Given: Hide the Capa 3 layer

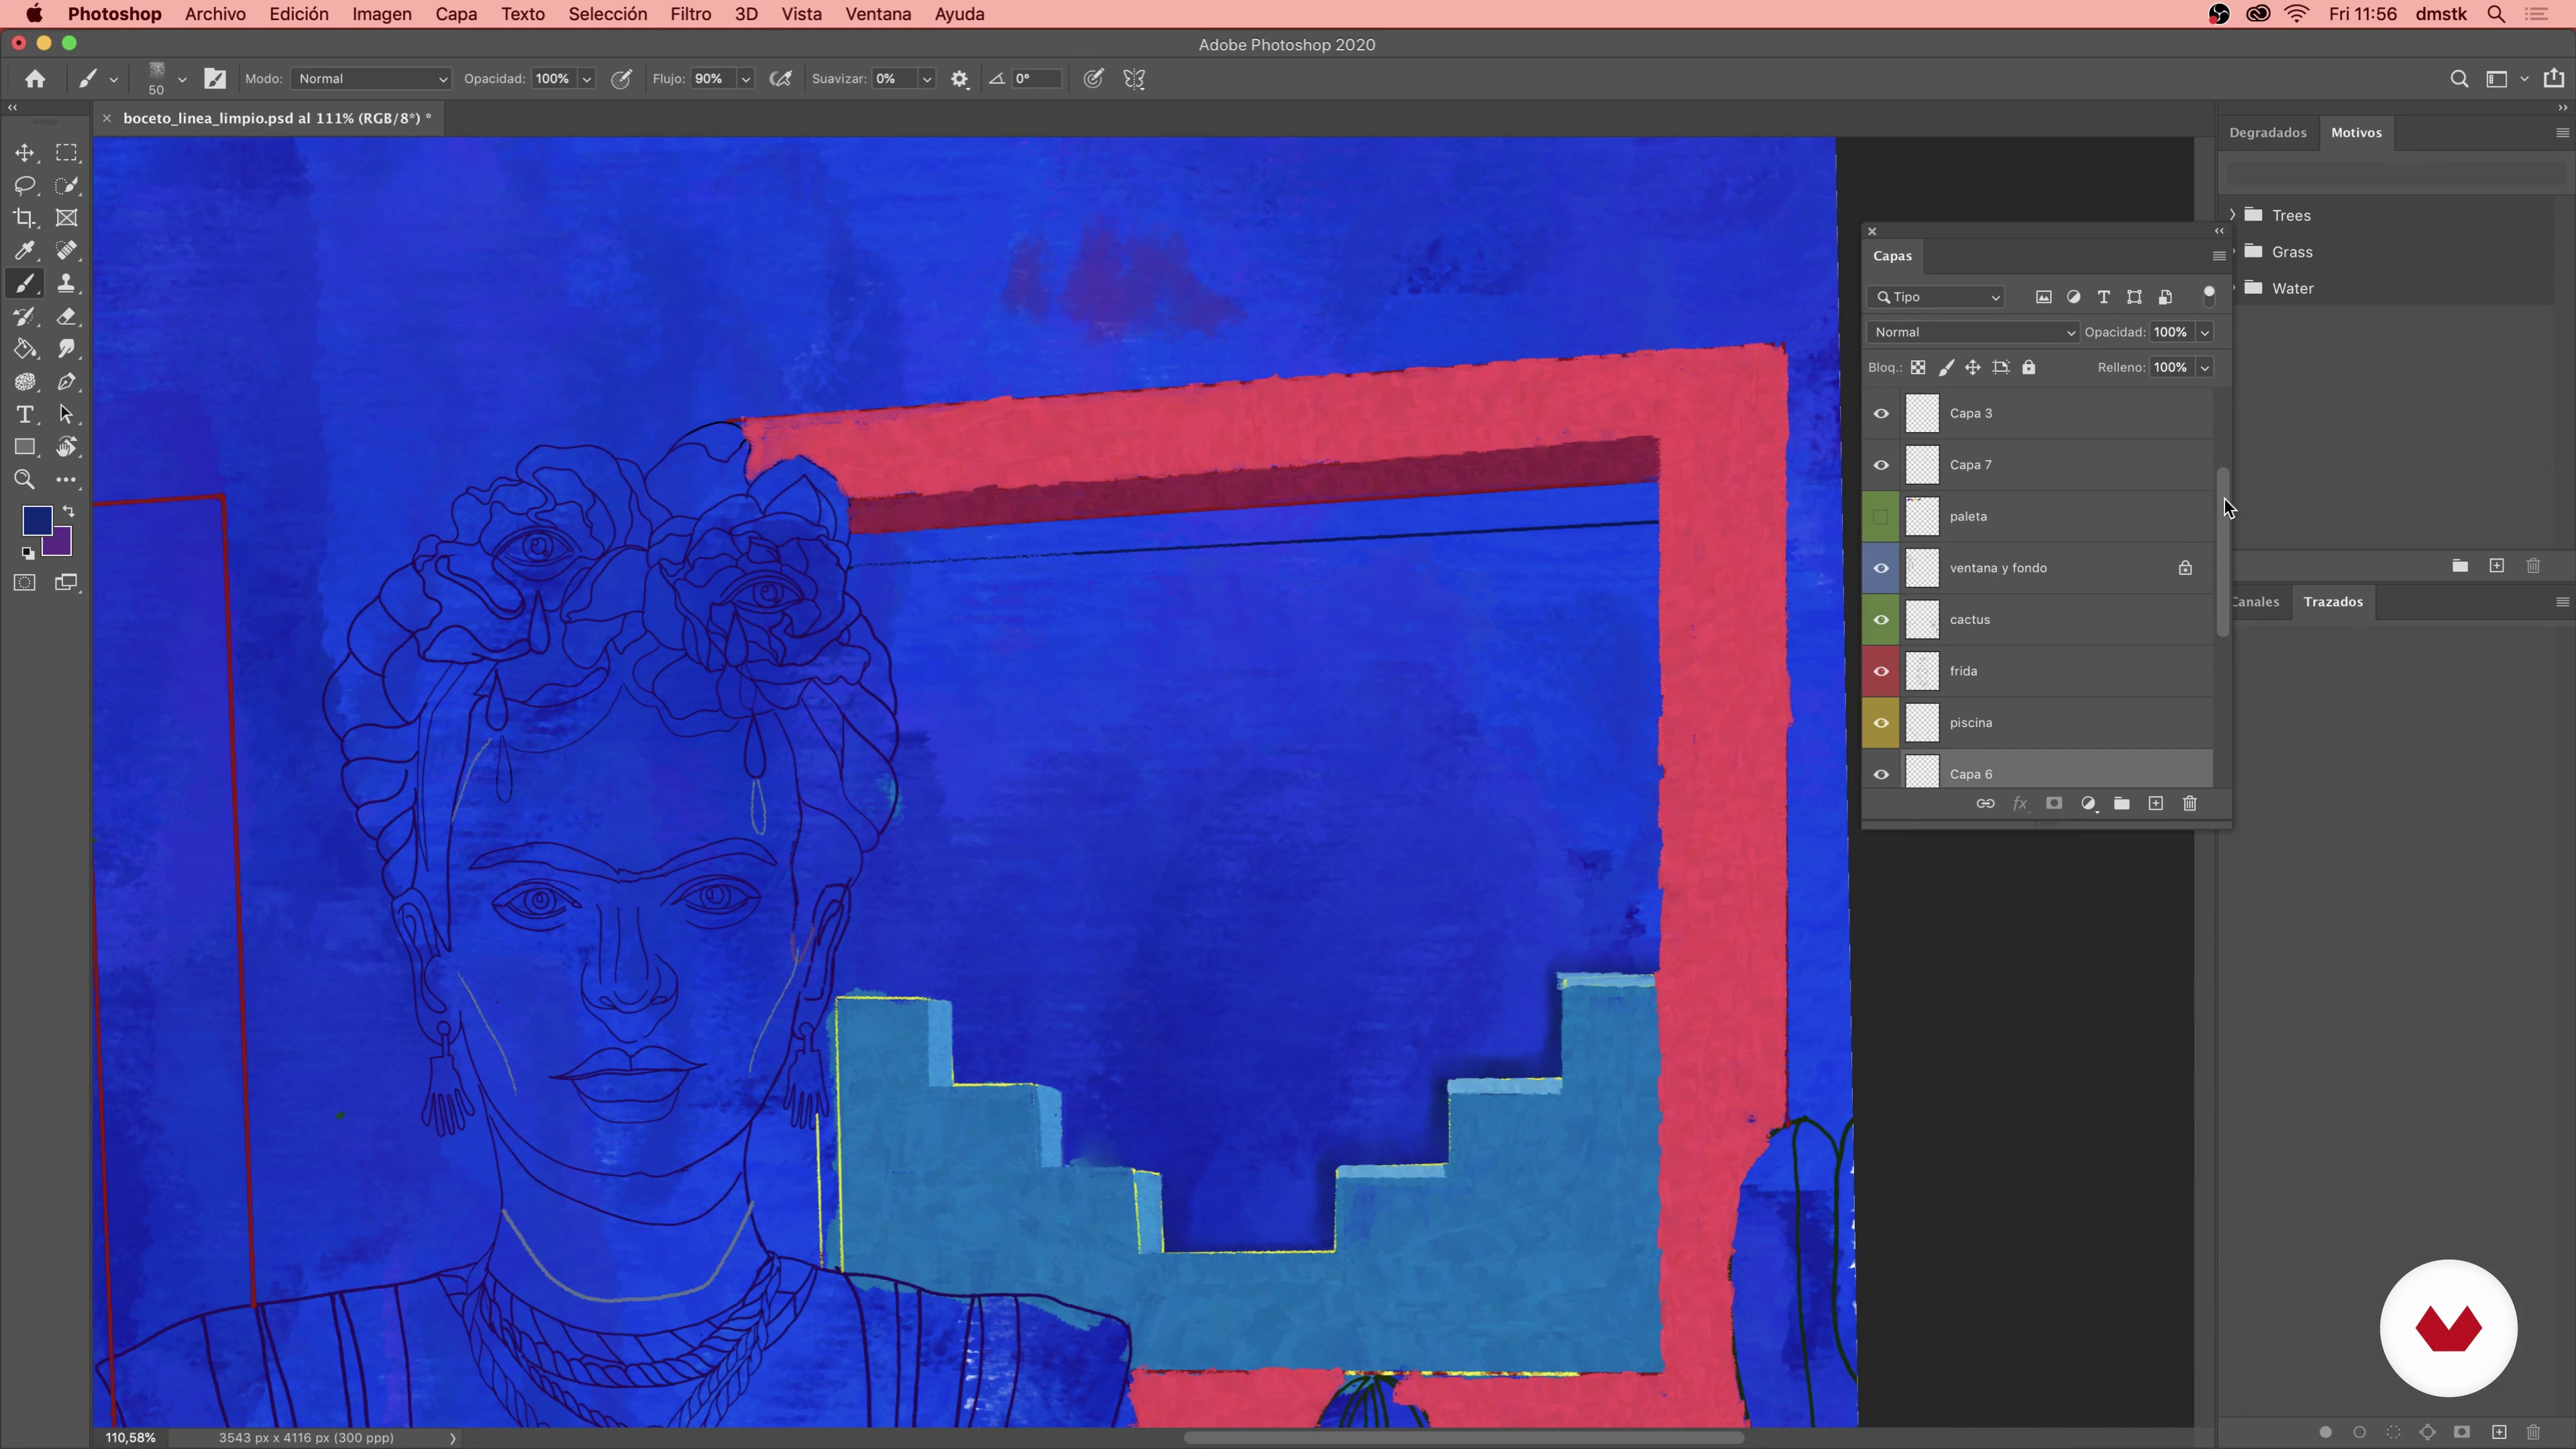Looking at the screenshot, I should click(x=1881, y=413).
